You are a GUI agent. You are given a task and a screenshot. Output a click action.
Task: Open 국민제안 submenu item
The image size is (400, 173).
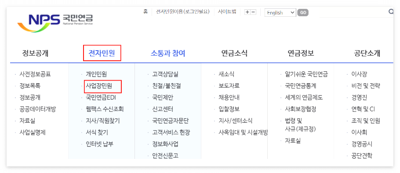pyautogui.click(x=163, y=98)
